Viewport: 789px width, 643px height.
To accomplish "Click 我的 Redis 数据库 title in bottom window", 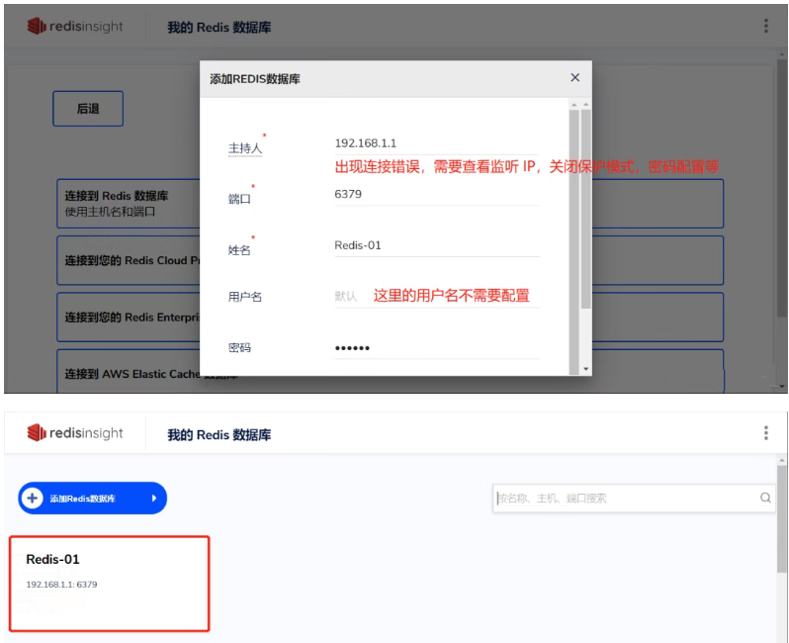I will click(219, 434).
